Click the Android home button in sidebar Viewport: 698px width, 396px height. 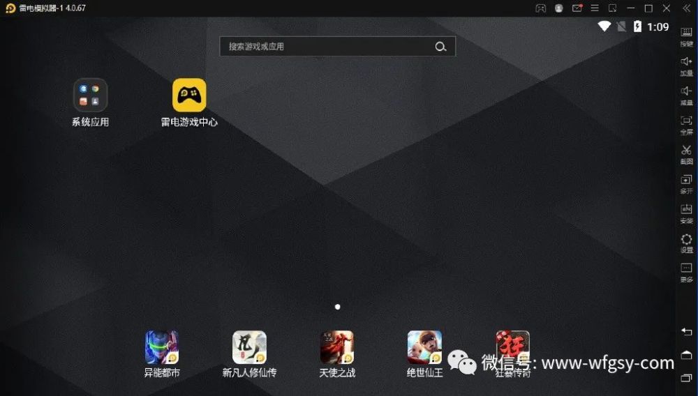pos(686,355)
